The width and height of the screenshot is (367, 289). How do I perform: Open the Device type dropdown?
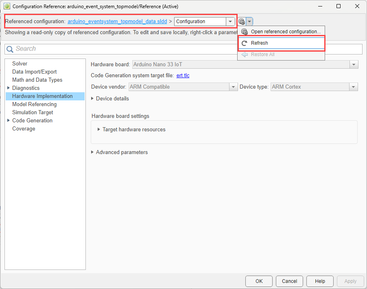point(353,87)
